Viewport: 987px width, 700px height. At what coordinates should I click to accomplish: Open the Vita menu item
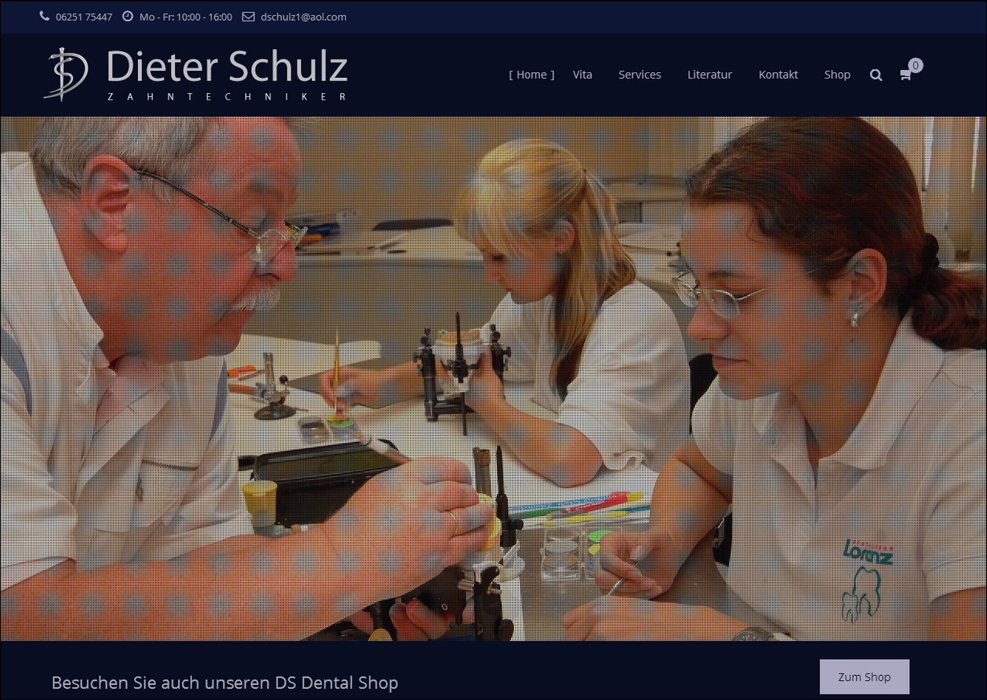[x=583, y=75]
